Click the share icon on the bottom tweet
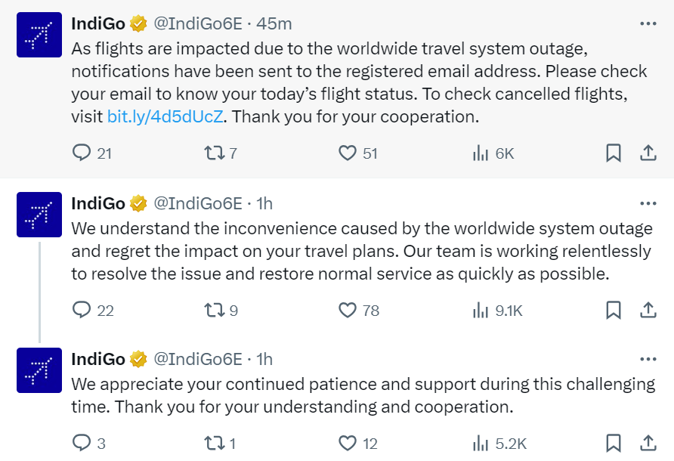 click(648, 444)
